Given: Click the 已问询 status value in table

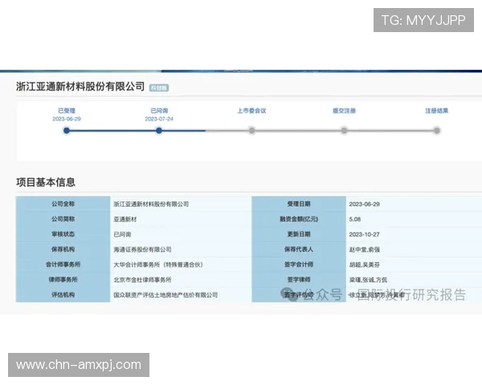Looking at the screenshot, I should (x=122, y=234).
